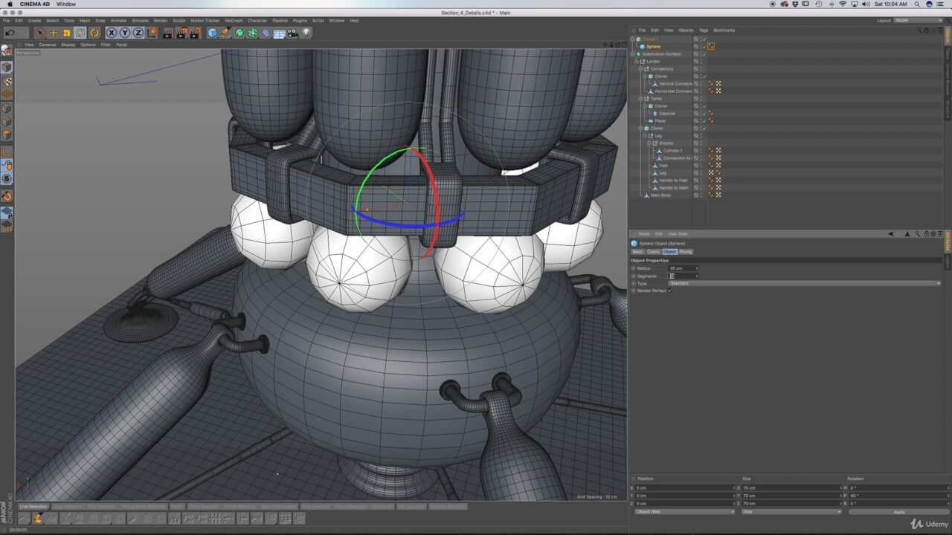Click the Apply button in Coordinates panel

coord(898,512)
